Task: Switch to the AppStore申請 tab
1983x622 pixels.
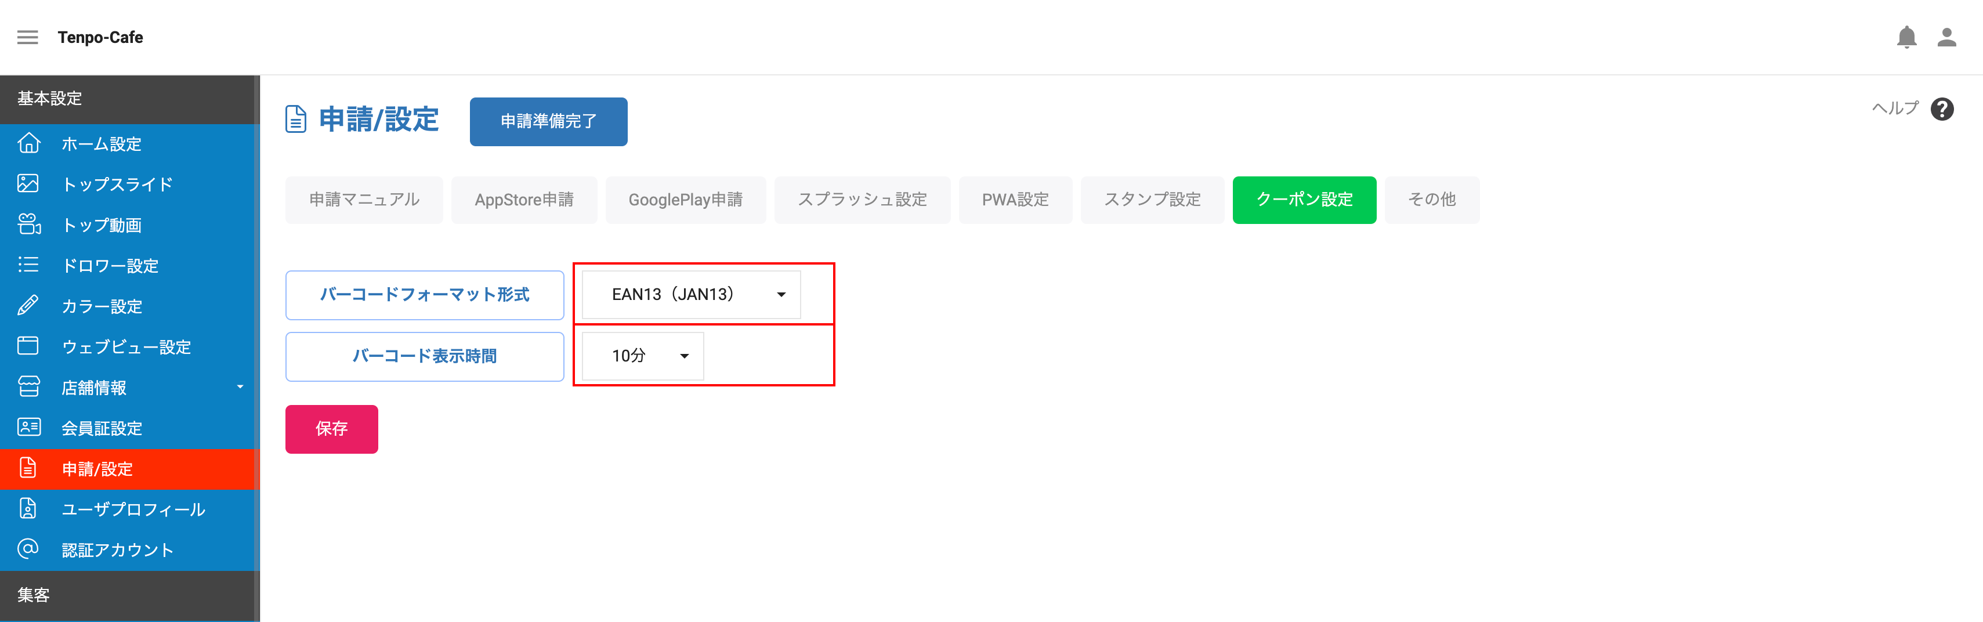Action: click(524, 200)
